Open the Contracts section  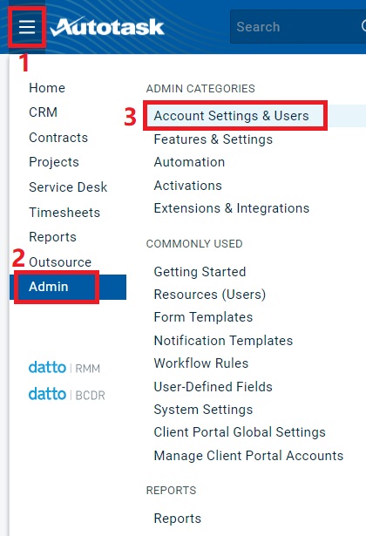58,138
